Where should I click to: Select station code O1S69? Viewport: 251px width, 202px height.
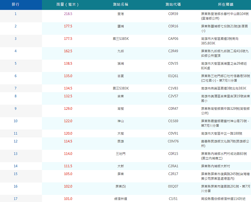pos(173,121)
